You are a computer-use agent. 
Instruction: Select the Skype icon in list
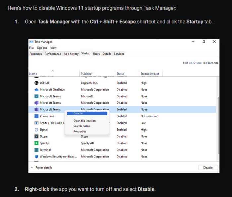tap(36, 136)
